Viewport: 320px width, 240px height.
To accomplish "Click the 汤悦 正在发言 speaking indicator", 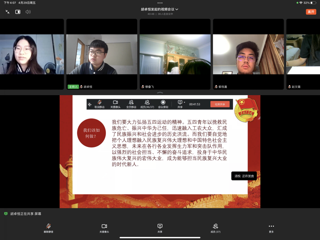I will point(244,176).
